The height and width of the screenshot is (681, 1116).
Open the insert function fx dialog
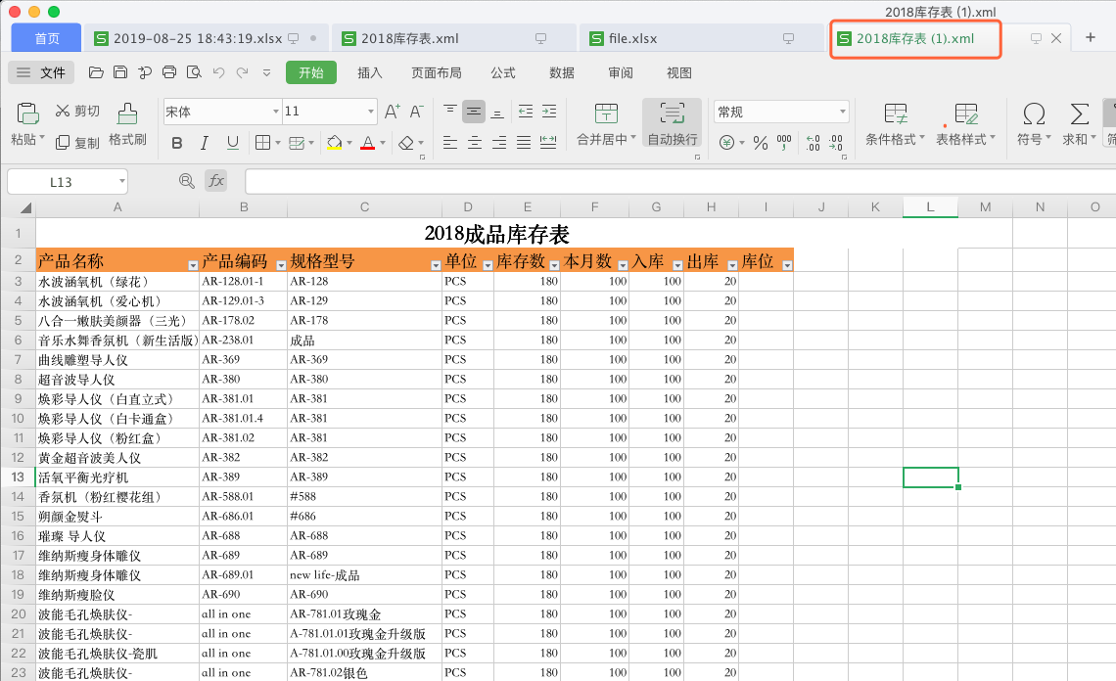point(216,181)
